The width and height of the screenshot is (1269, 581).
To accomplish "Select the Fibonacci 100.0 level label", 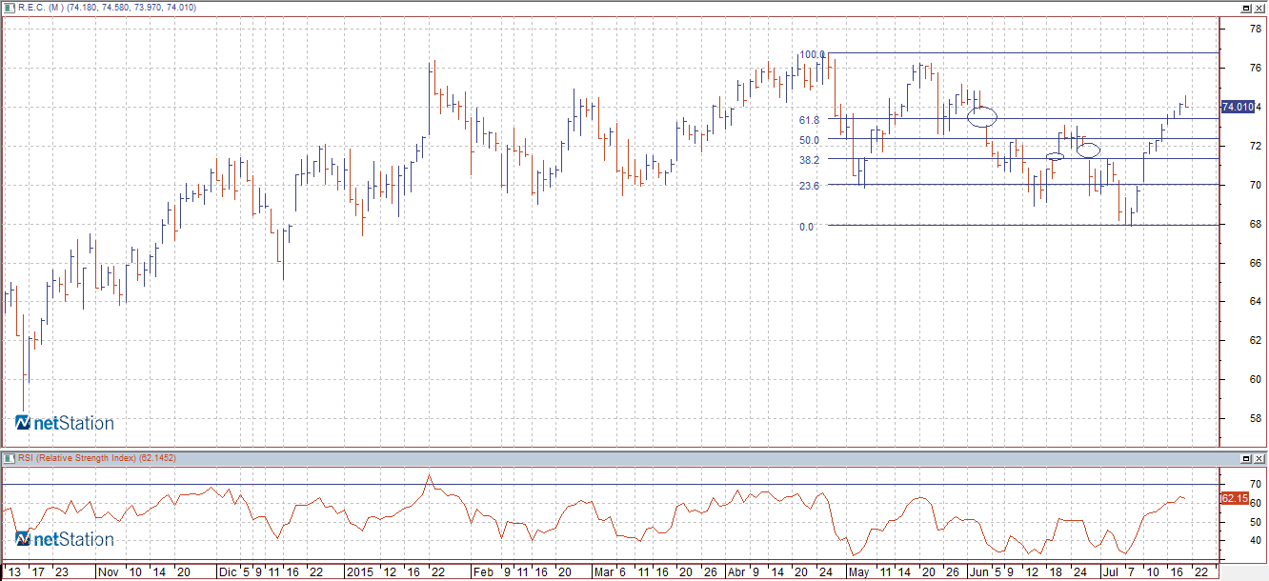I will point(812,55).
